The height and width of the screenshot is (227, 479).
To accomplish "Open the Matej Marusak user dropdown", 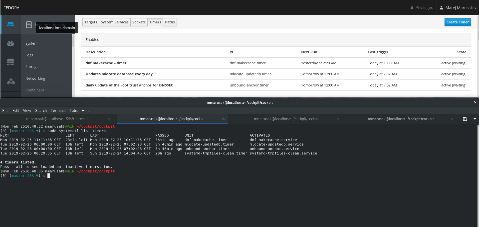I will tap(458, 8).
